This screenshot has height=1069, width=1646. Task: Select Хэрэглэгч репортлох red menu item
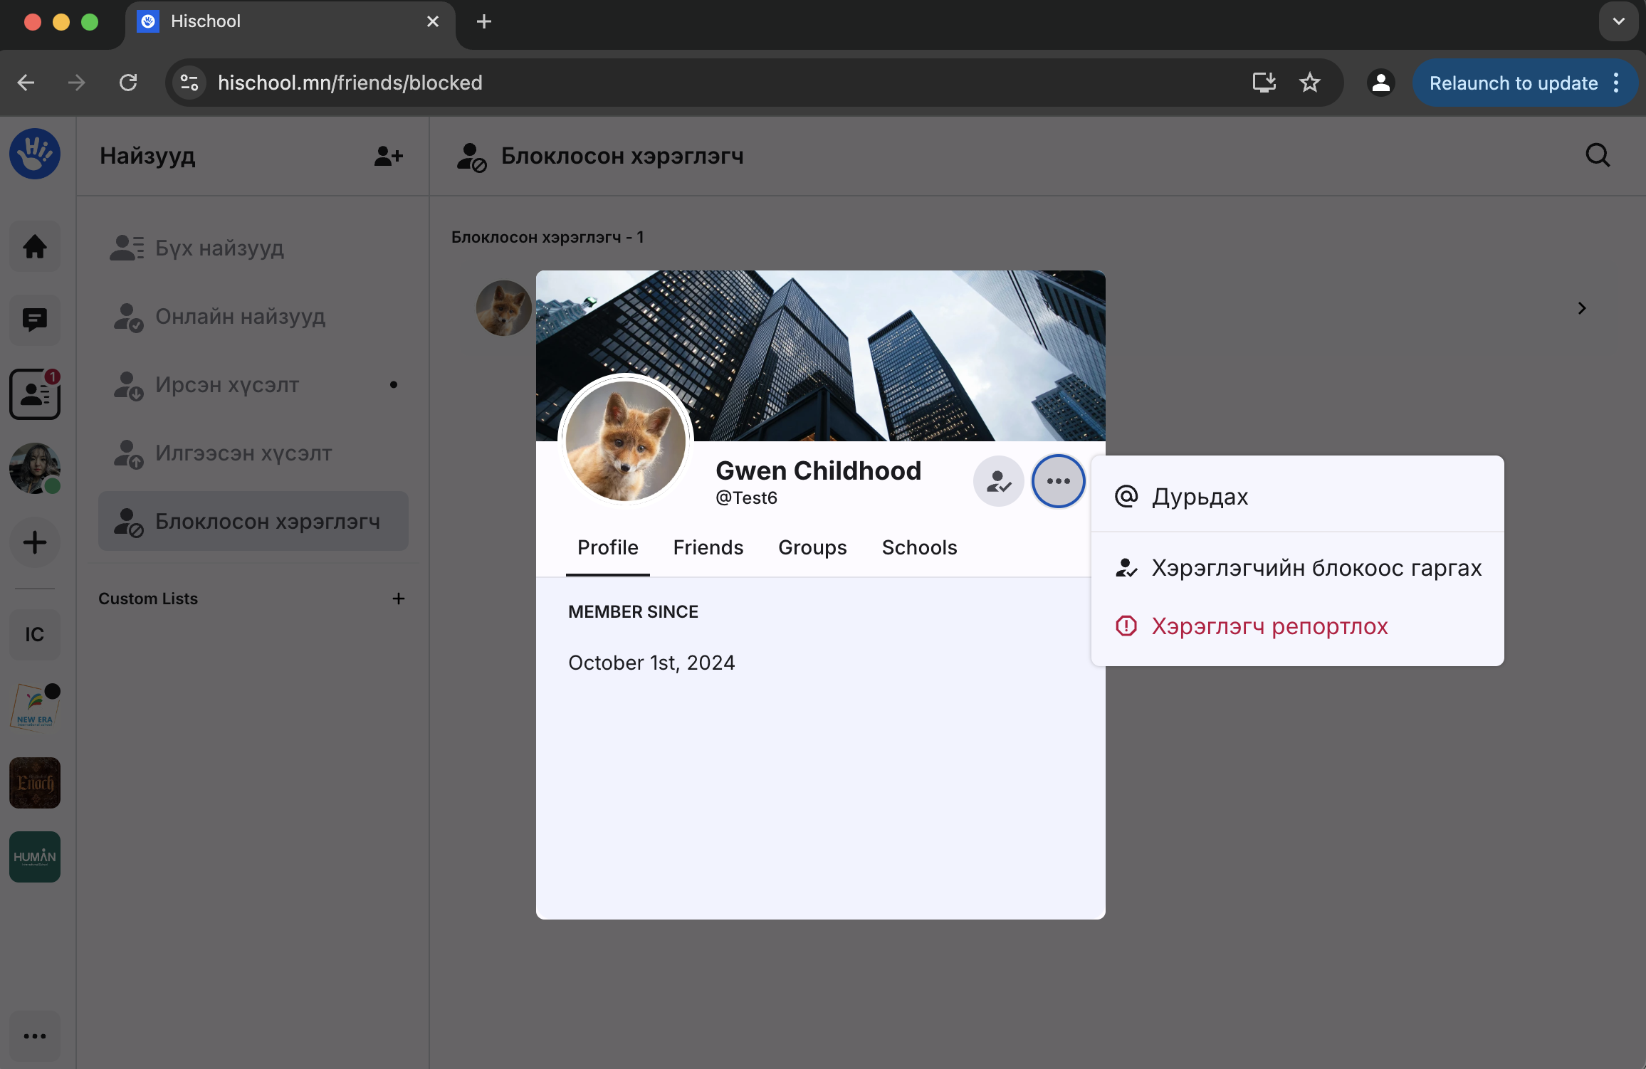coord(1269,626)
